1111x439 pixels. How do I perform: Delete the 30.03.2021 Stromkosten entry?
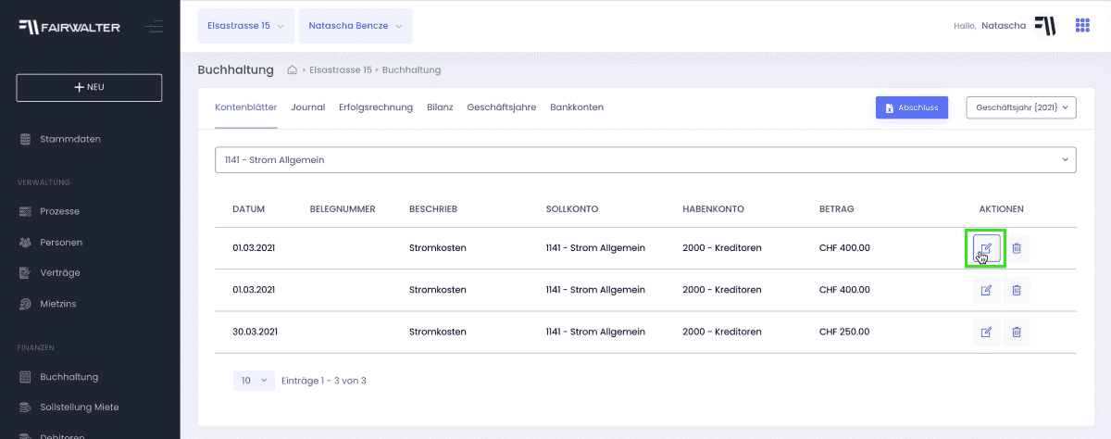(x=1017, y=332)
